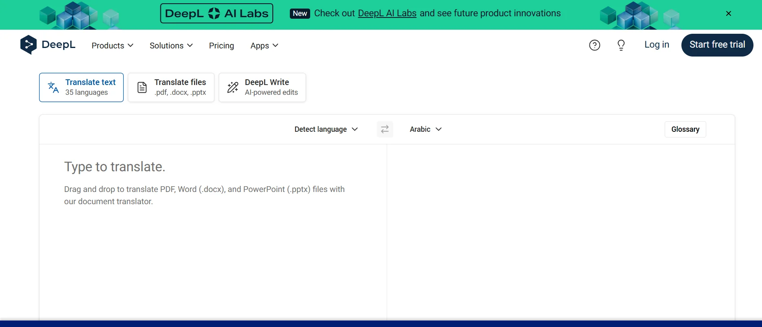
Task: Click the document icon for Translate files
Action: click(x=142, y=87)
